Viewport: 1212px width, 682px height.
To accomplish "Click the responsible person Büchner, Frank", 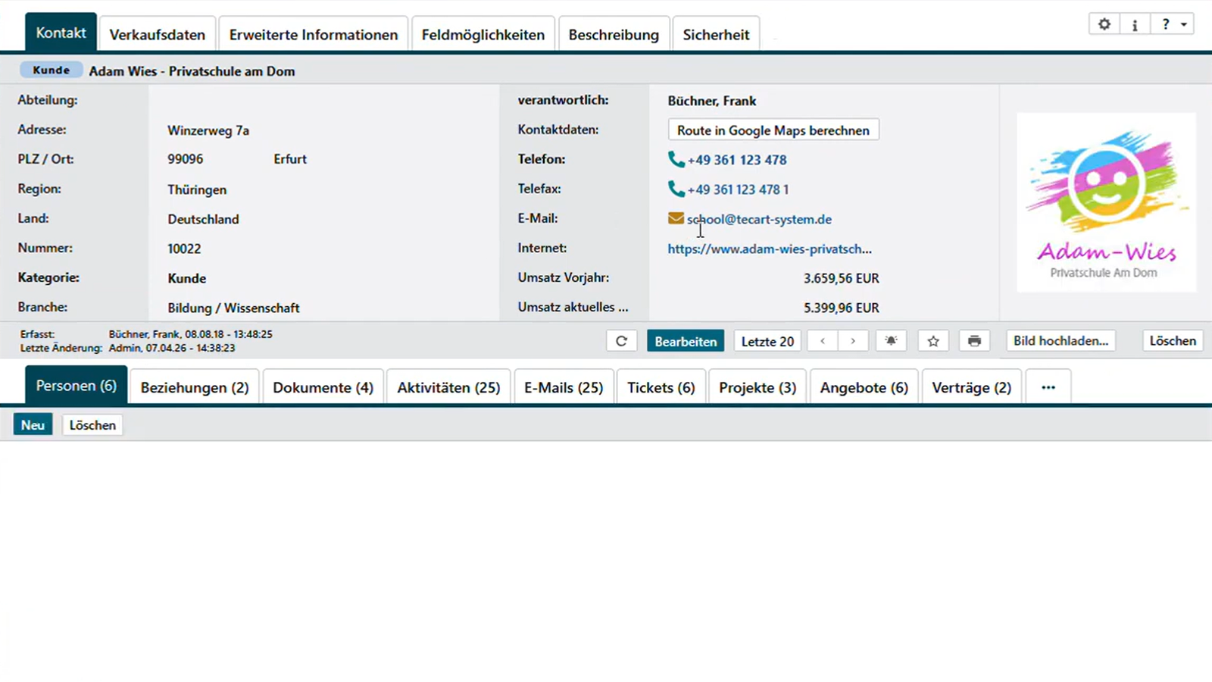I will [712, 101].
